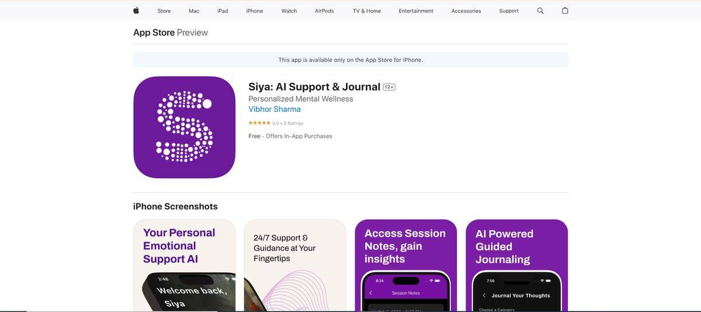
Task: Open the Watch menu item
Action: (289, 11)
